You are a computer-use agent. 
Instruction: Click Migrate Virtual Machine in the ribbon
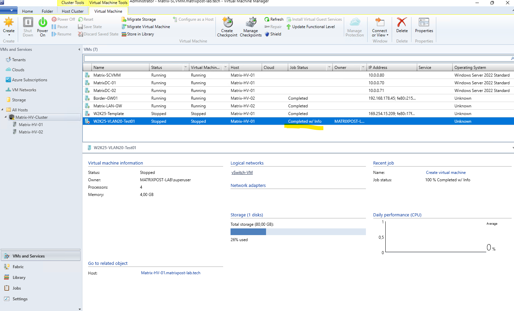(x=145, y=27)
